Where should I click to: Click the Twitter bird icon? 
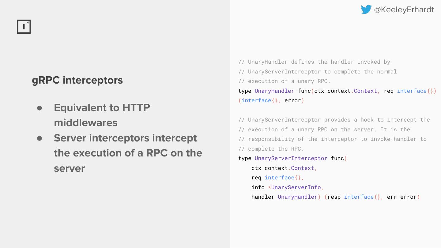(x=366, y=9)
